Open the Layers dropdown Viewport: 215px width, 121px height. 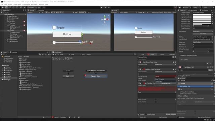pyautogui.click(x=197, y=7)
